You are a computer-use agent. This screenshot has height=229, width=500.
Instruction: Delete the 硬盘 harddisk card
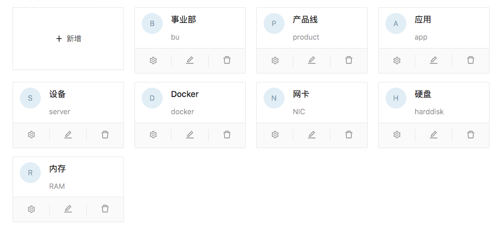coord(471,135)
